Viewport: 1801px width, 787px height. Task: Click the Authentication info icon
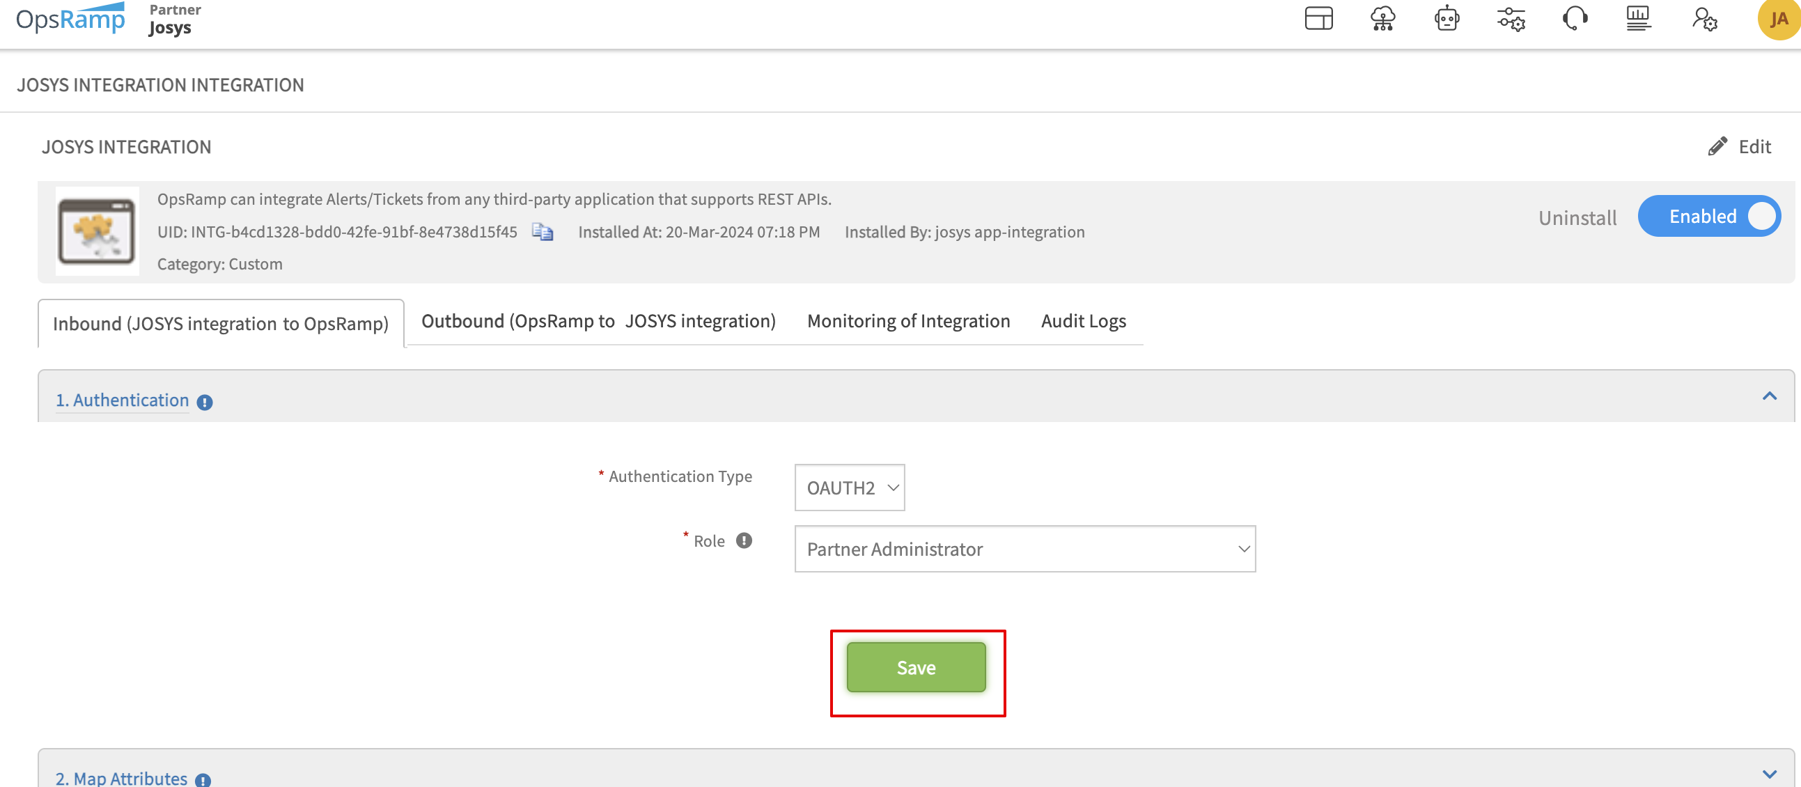click(204, 402)
